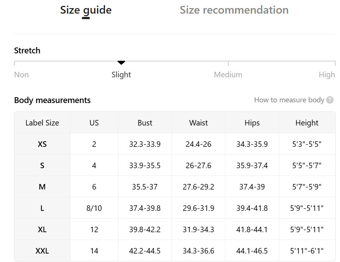
Task: Click the Bust column header
Action: pyautogui.click(x=145, y=123)
